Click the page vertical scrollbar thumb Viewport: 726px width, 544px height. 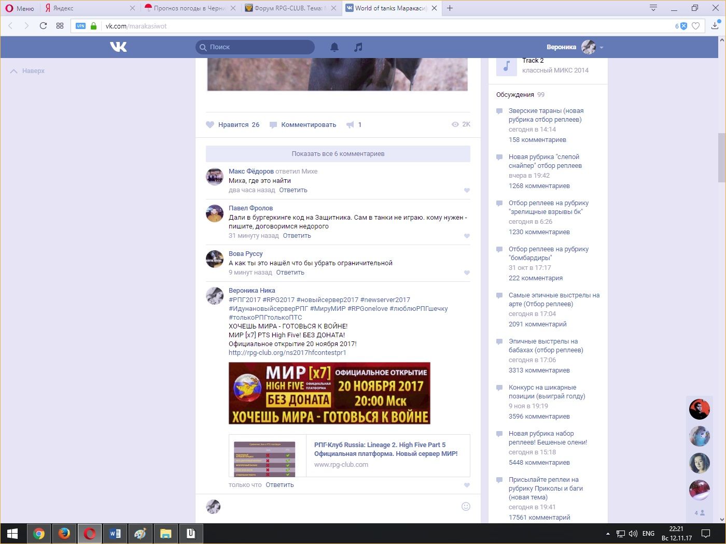click(x=721, y=158)
